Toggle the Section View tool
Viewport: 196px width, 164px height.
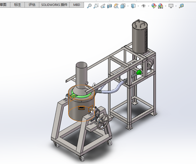pos(109,6)
